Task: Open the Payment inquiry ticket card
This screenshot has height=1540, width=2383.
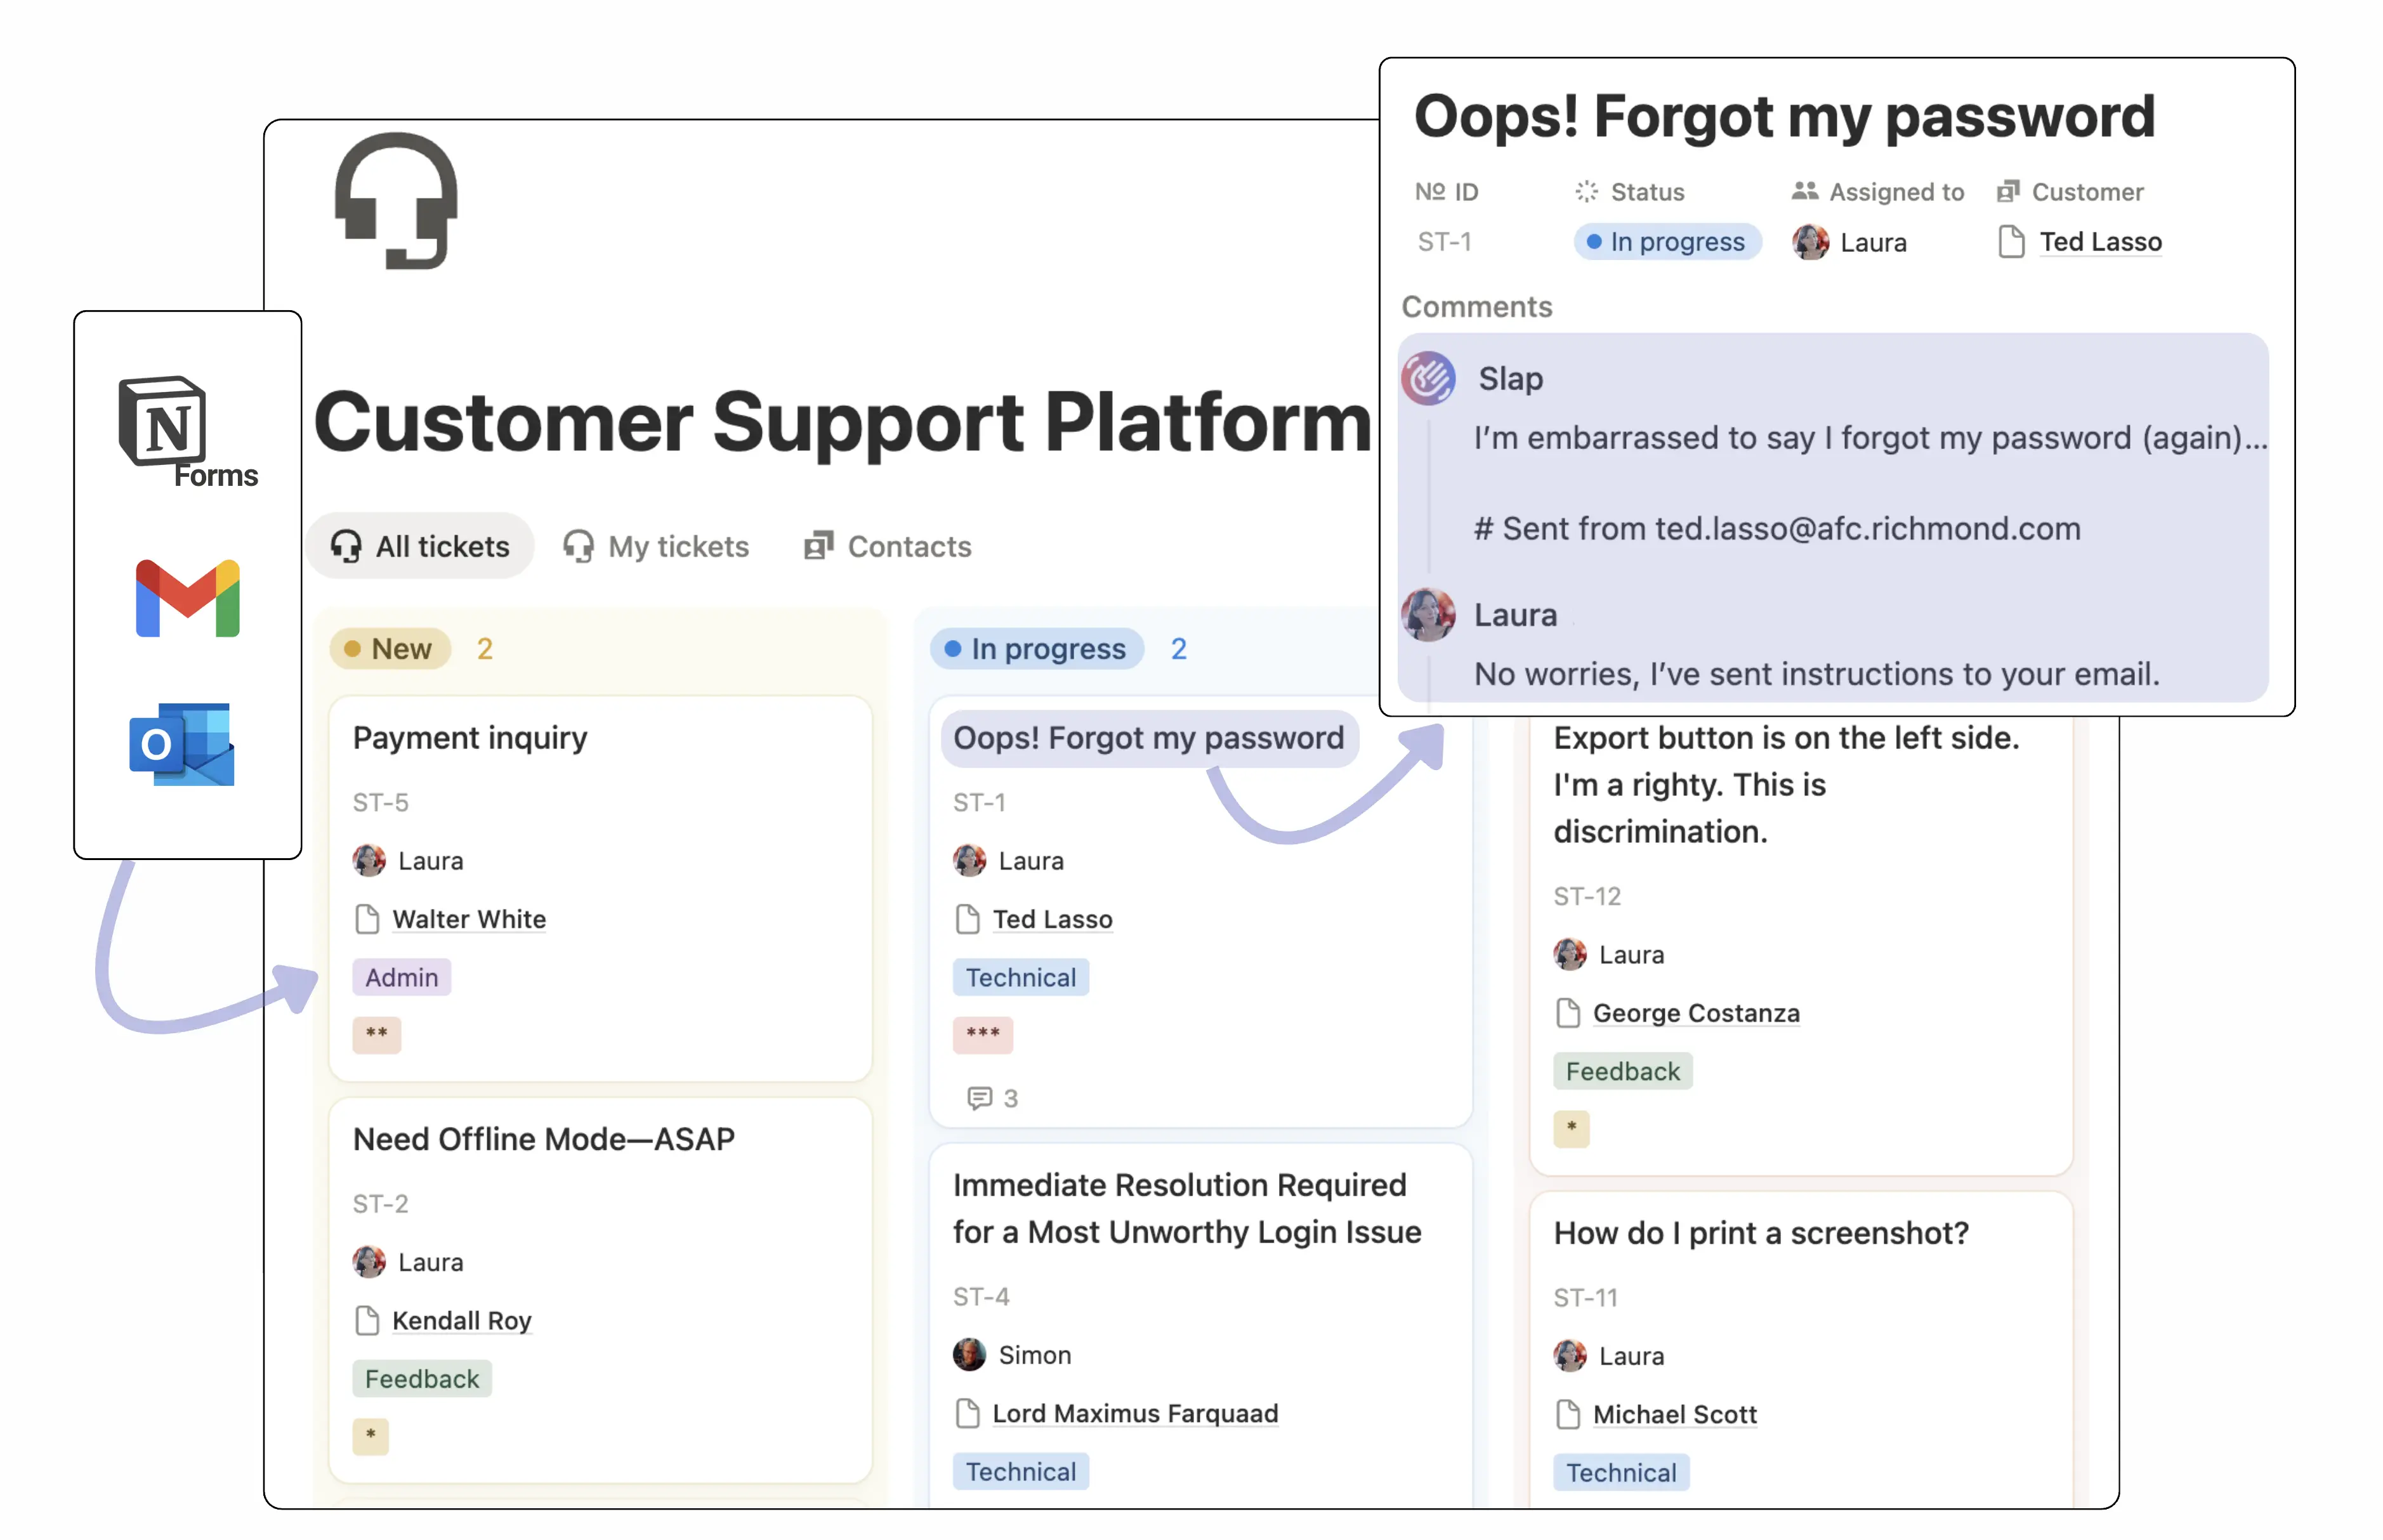Action: (469, 738)
